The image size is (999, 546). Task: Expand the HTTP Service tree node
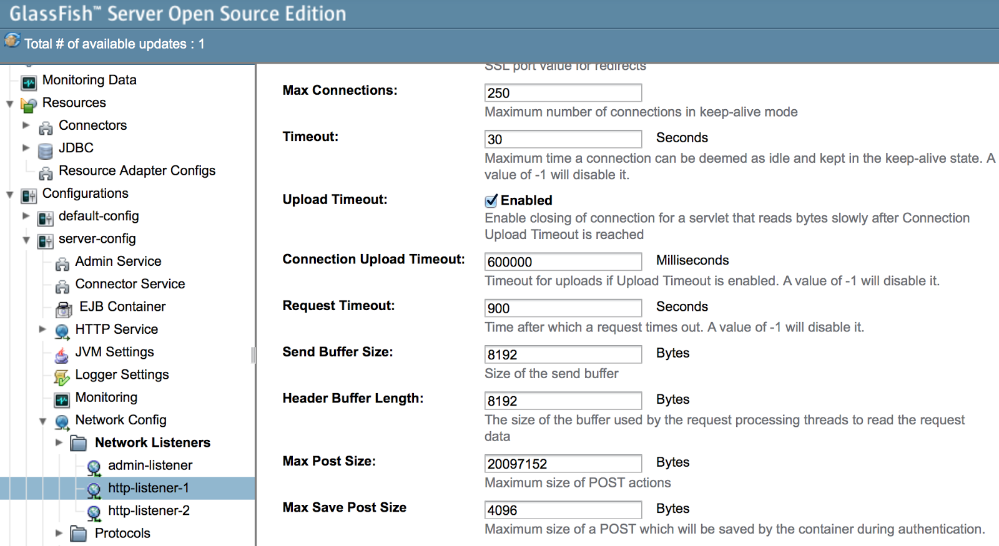(x=42, y=329)
